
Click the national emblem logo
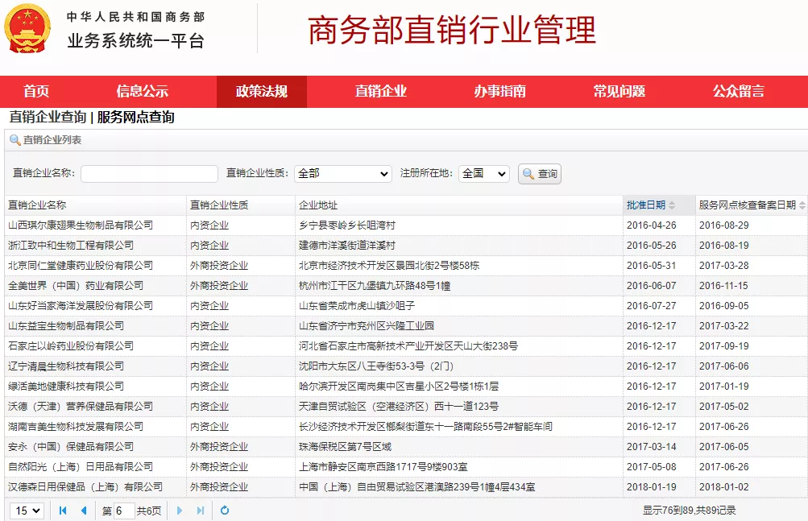click(x=27, y=28)
